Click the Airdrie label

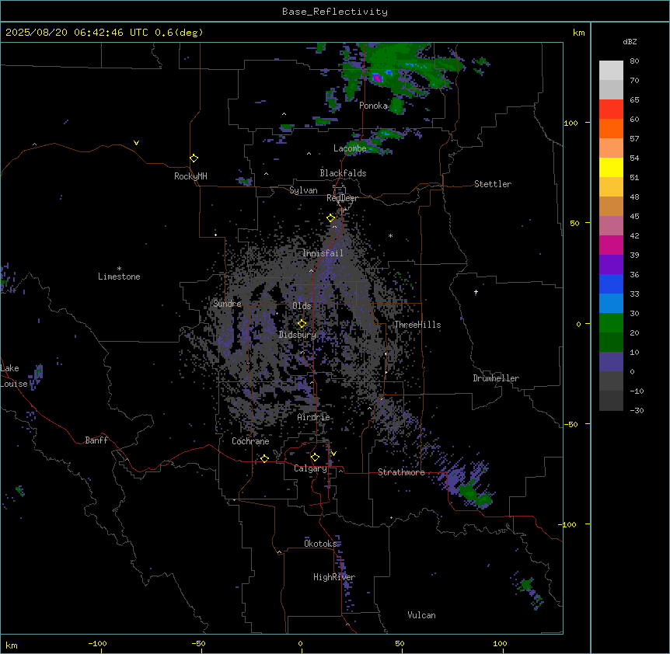point(314,417)
